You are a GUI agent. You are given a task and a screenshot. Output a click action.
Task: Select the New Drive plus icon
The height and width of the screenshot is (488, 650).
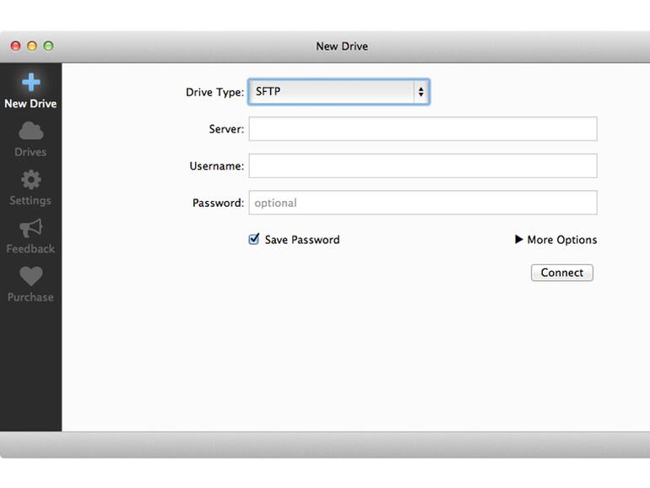31,82
